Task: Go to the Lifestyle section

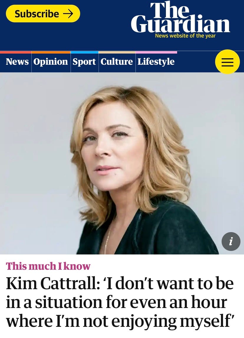Action: coord(156,62)
